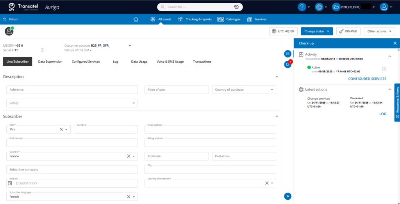Click the Postal box field
Screen dimensions: 400x204
coord(244,156)
